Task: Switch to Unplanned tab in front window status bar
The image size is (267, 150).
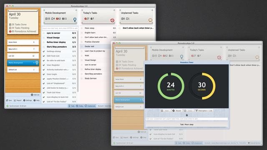Action: point(197,143)
